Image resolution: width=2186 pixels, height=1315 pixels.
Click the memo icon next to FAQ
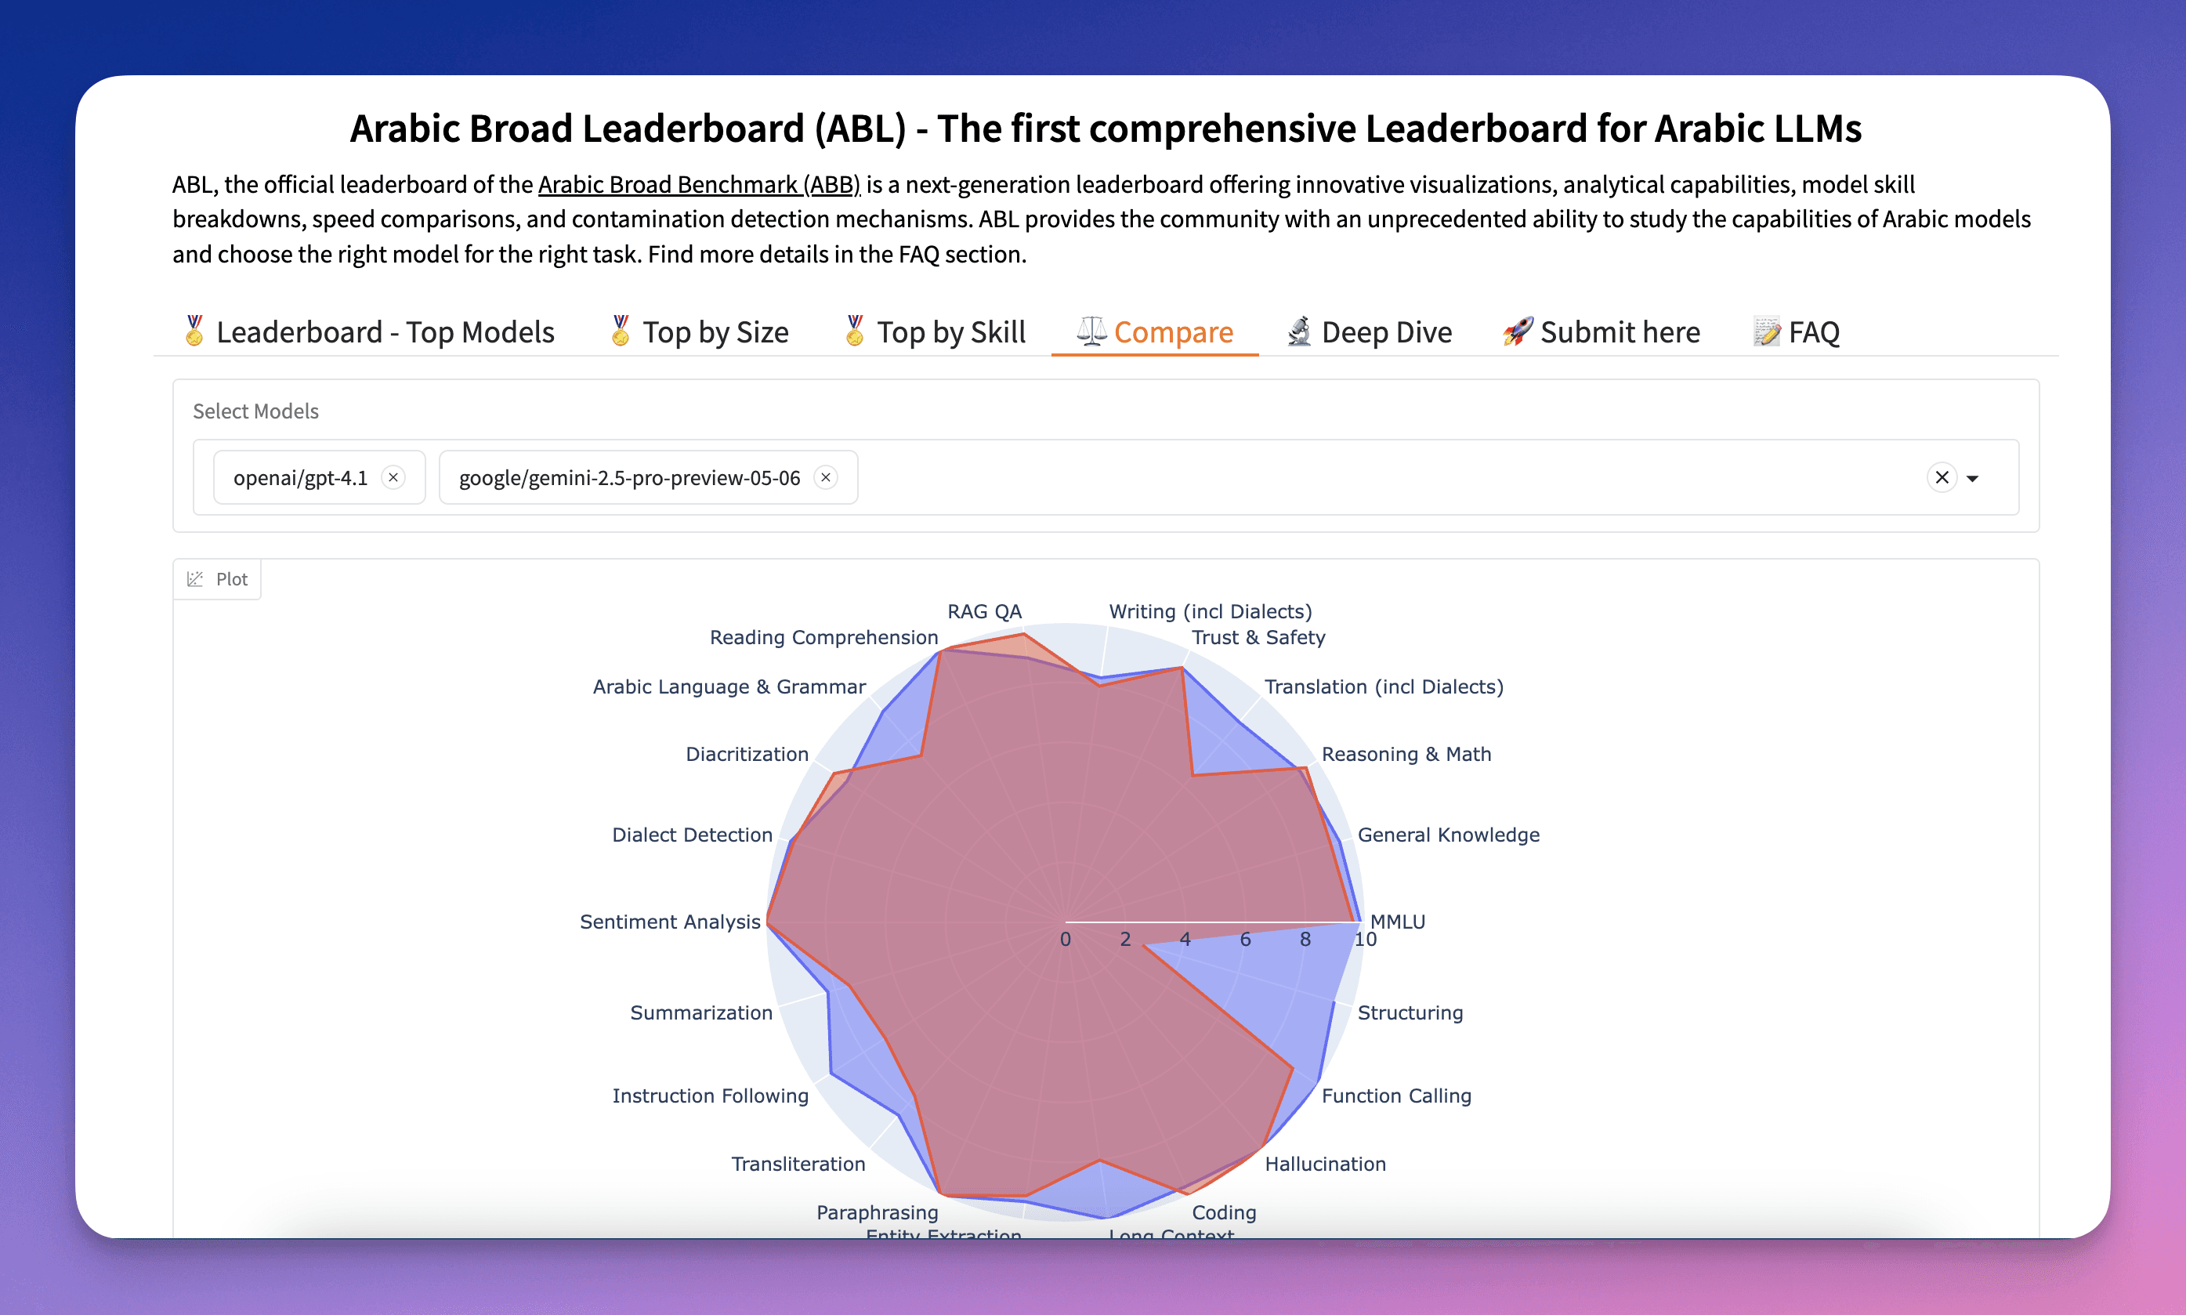(1766, 331)
